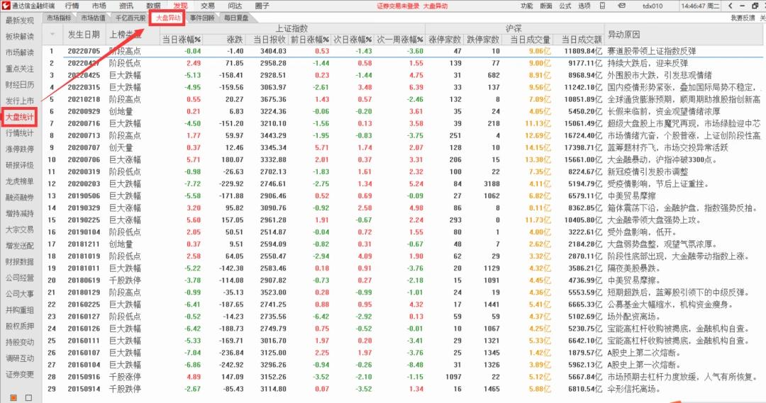This screenshot has width=766, height=403.
Task: Open the 数据 menu
Action: (153, 6)
